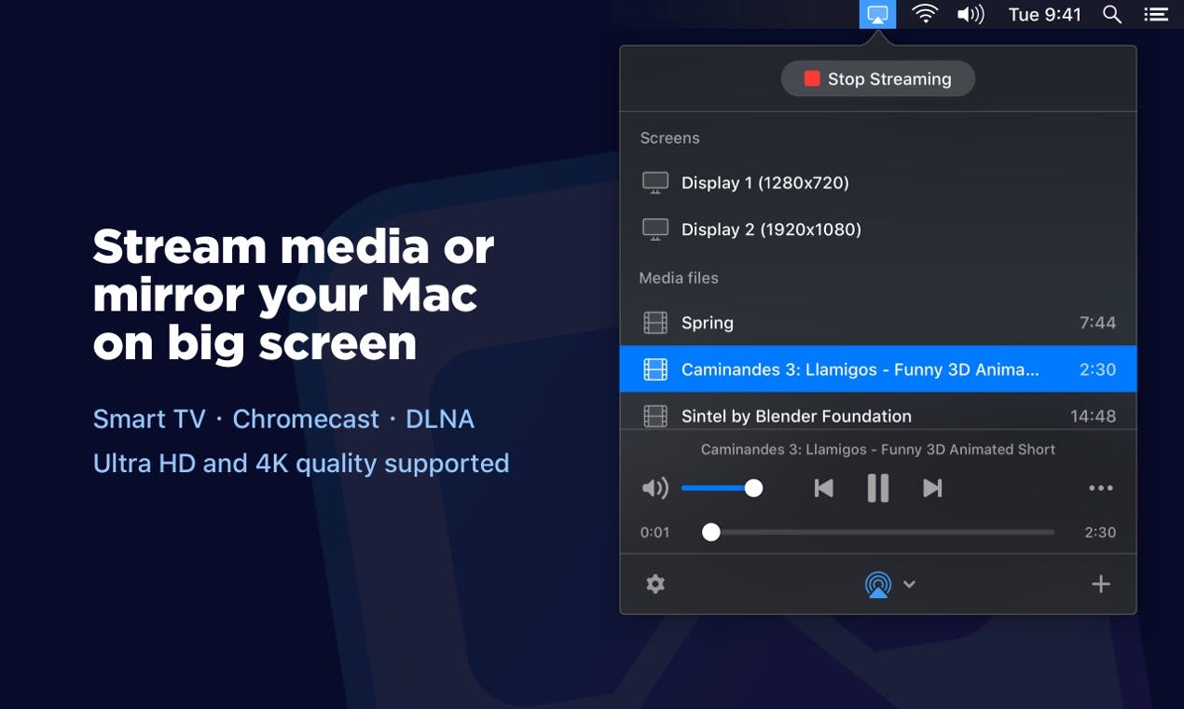
Task: Select the blue streaming device icon
Action: coord(877,585)
